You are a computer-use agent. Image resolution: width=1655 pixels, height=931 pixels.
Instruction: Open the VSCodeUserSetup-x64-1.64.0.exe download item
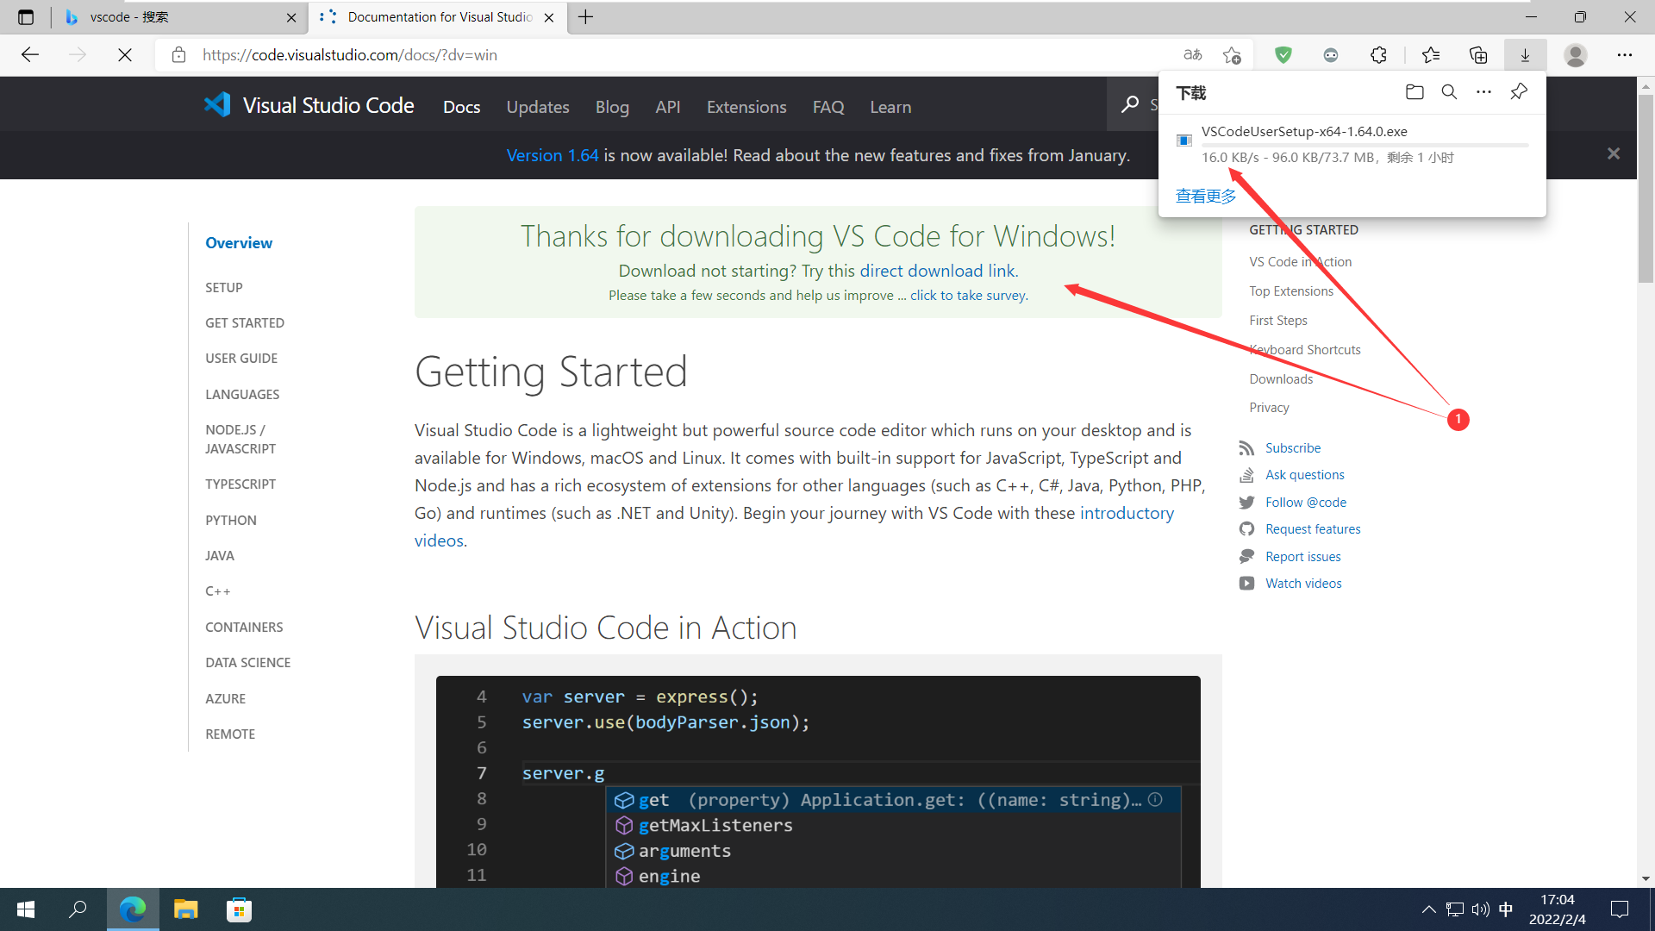1352,144
